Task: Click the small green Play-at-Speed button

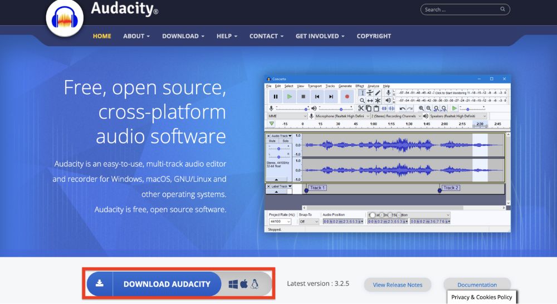Action: 455,109
